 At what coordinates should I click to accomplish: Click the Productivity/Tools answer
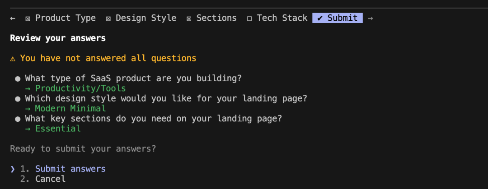[x=80, y=88]
